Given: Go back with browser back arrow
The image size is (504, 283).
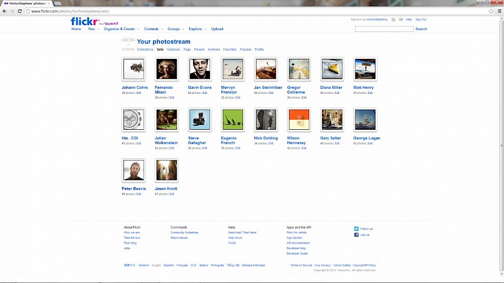Looking at the screenshot, I should coord(4,11).
